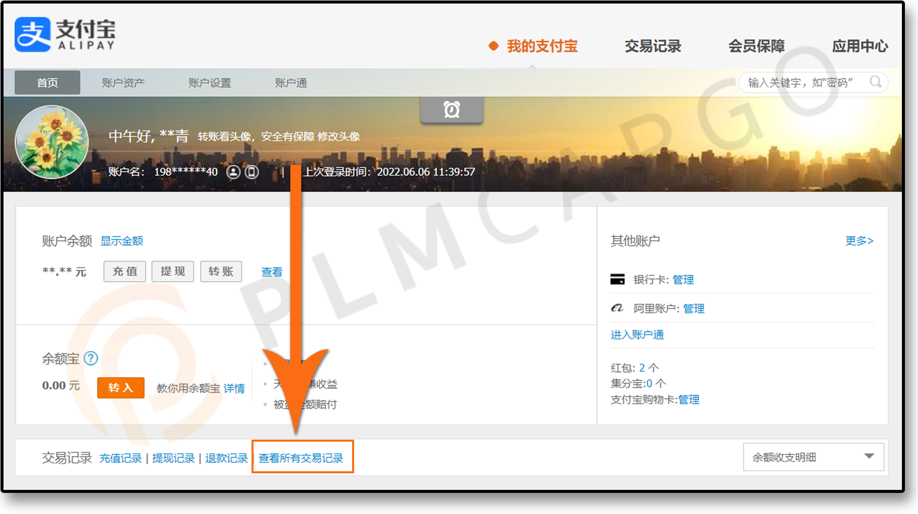The height and width of the screenshot is (514, 918).
Task: Open the 应用中心 menu
Action: coord(860,46)
